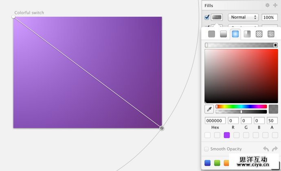Click the 100% fill opacity field
The height and width of the screenshot is (171, 281).
click(x=269, y=17)
